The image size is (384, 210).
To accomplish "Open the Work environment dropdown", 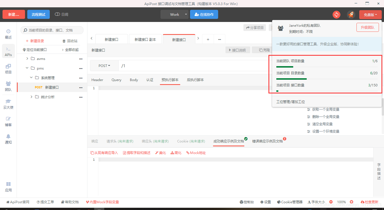I will click(175, 14).
